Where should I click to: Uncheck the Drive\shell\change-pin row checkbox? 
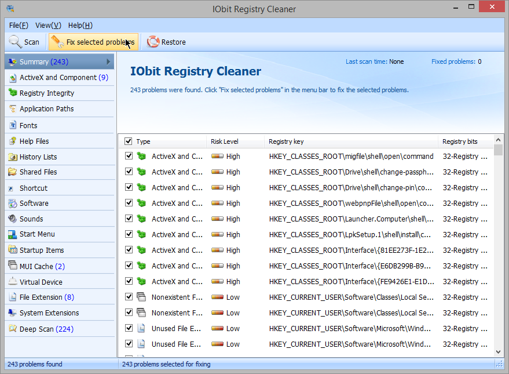click(x=129, y=187)
